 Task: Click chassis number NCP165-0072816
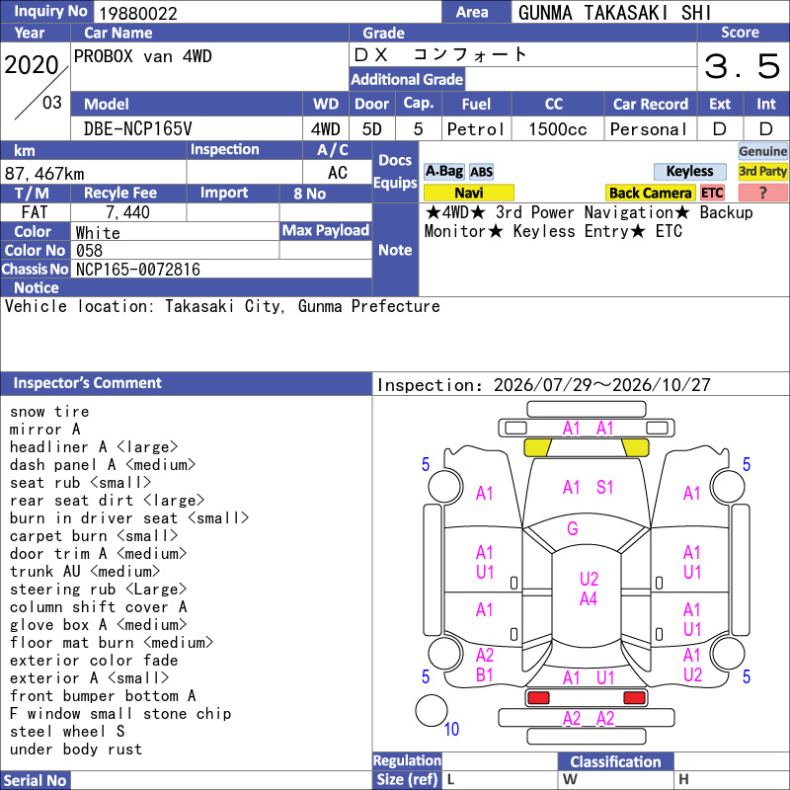137,270
